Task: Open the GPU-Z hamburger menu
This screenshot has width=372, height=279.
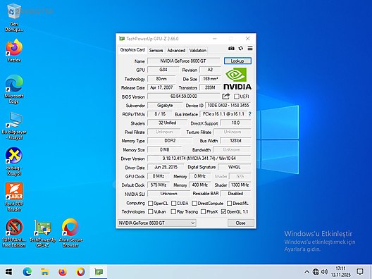Action: click(x=250, y=49)
